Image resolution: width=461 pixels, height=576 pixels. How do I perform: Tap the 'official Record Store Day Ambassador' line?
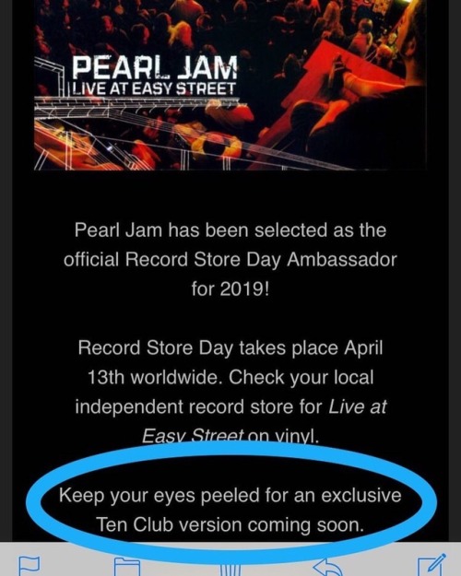coord(230,260)
